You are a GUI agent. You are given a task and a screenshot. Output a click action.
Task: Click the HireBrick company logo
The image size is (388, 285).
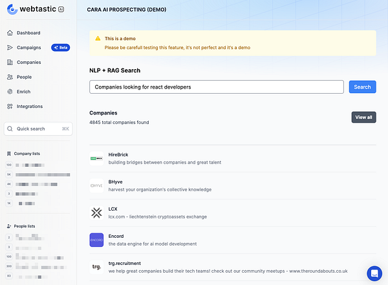pyautogui.click(x=96, y=158)
